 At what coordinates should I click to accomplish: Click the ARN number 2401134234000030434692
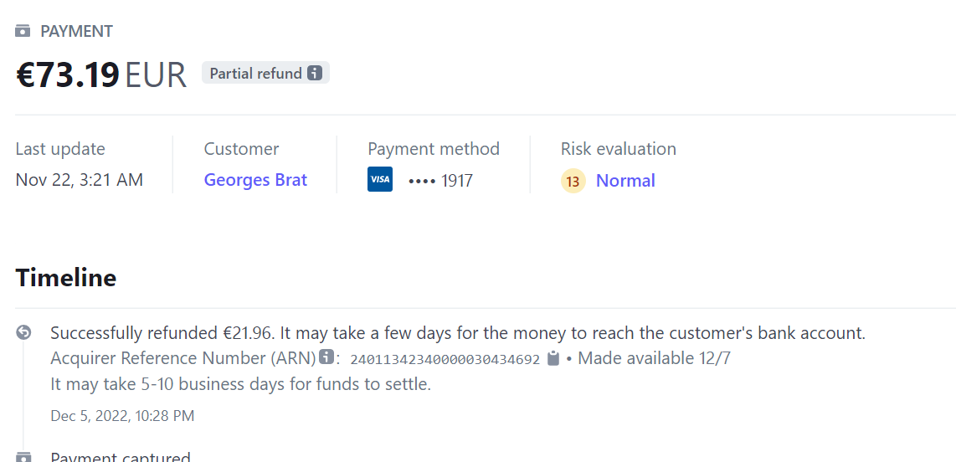coord(445,360)
